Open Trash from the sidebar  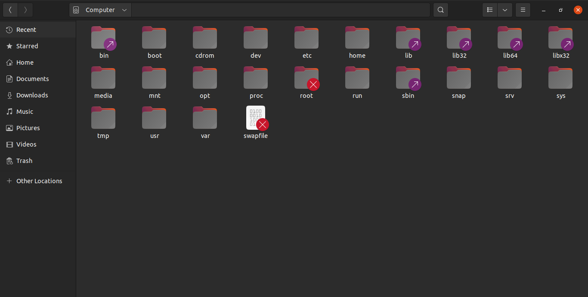[x=24, y=161]
